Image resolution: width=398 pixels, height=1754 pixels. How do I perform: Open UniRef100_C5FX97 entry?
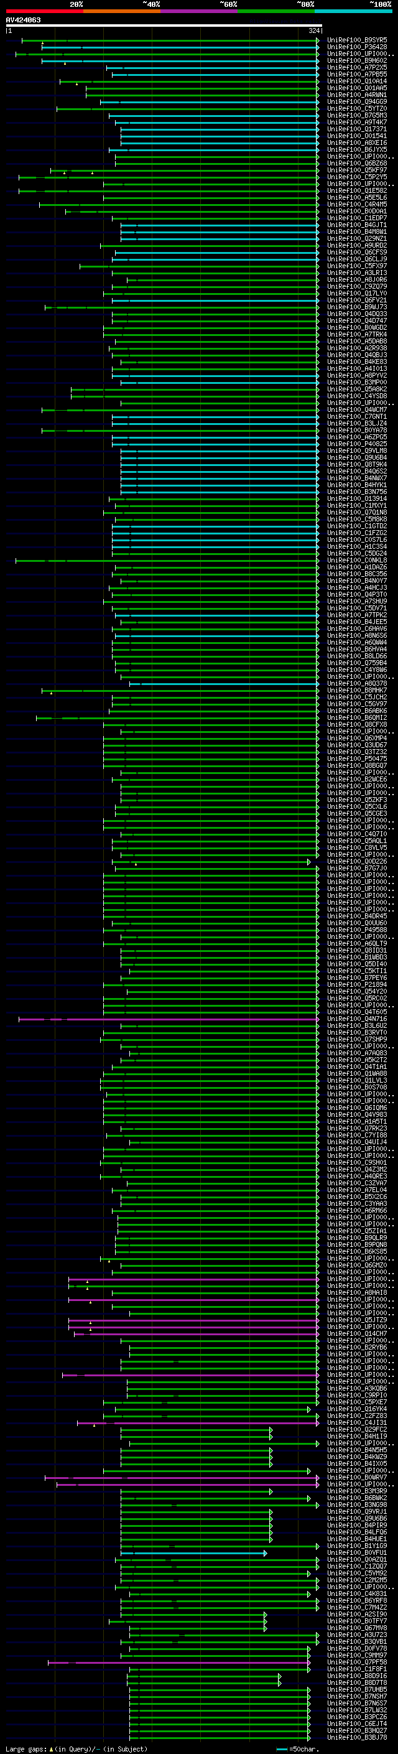(x=357, y=266)
